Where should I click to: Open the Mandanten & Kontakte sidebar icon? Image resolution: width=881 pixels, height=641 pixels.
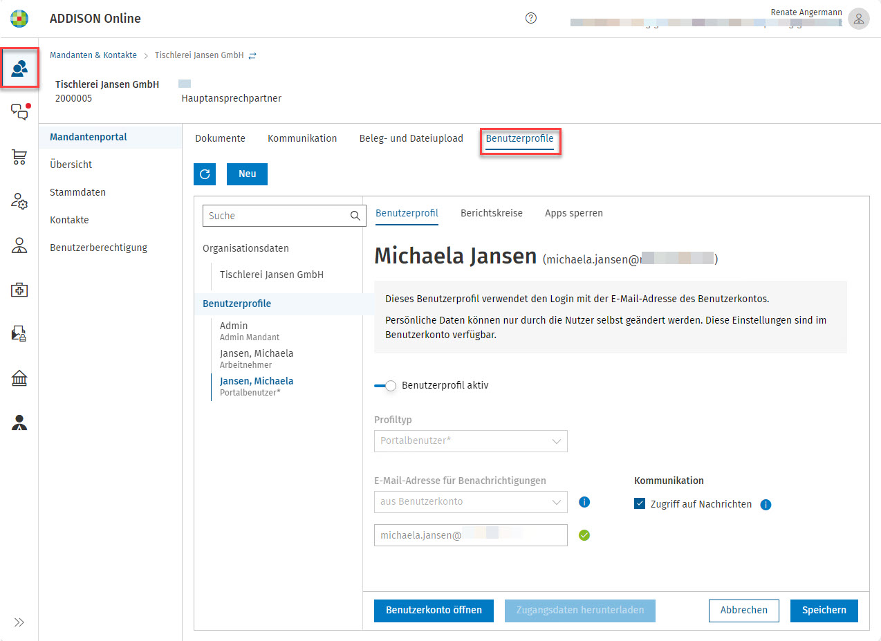click(19, 68)
